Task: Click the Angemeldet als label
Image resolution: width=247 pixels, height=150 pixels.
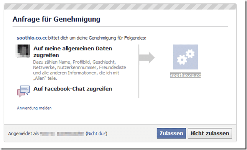Action: pos(23,134)
